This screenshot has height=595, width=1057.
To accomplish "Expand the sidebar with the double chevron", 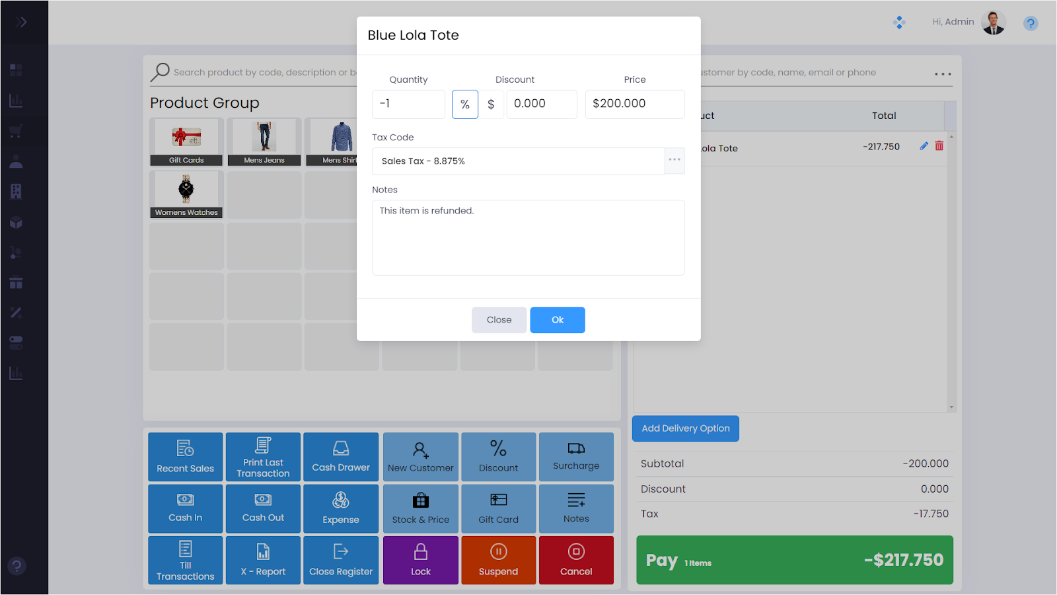I will [x=22, y=22].
